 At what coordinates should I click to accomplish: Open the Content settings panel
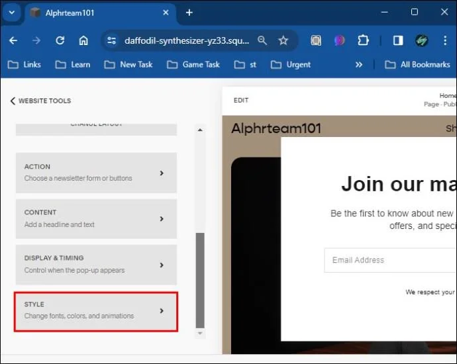click(96, 218)
